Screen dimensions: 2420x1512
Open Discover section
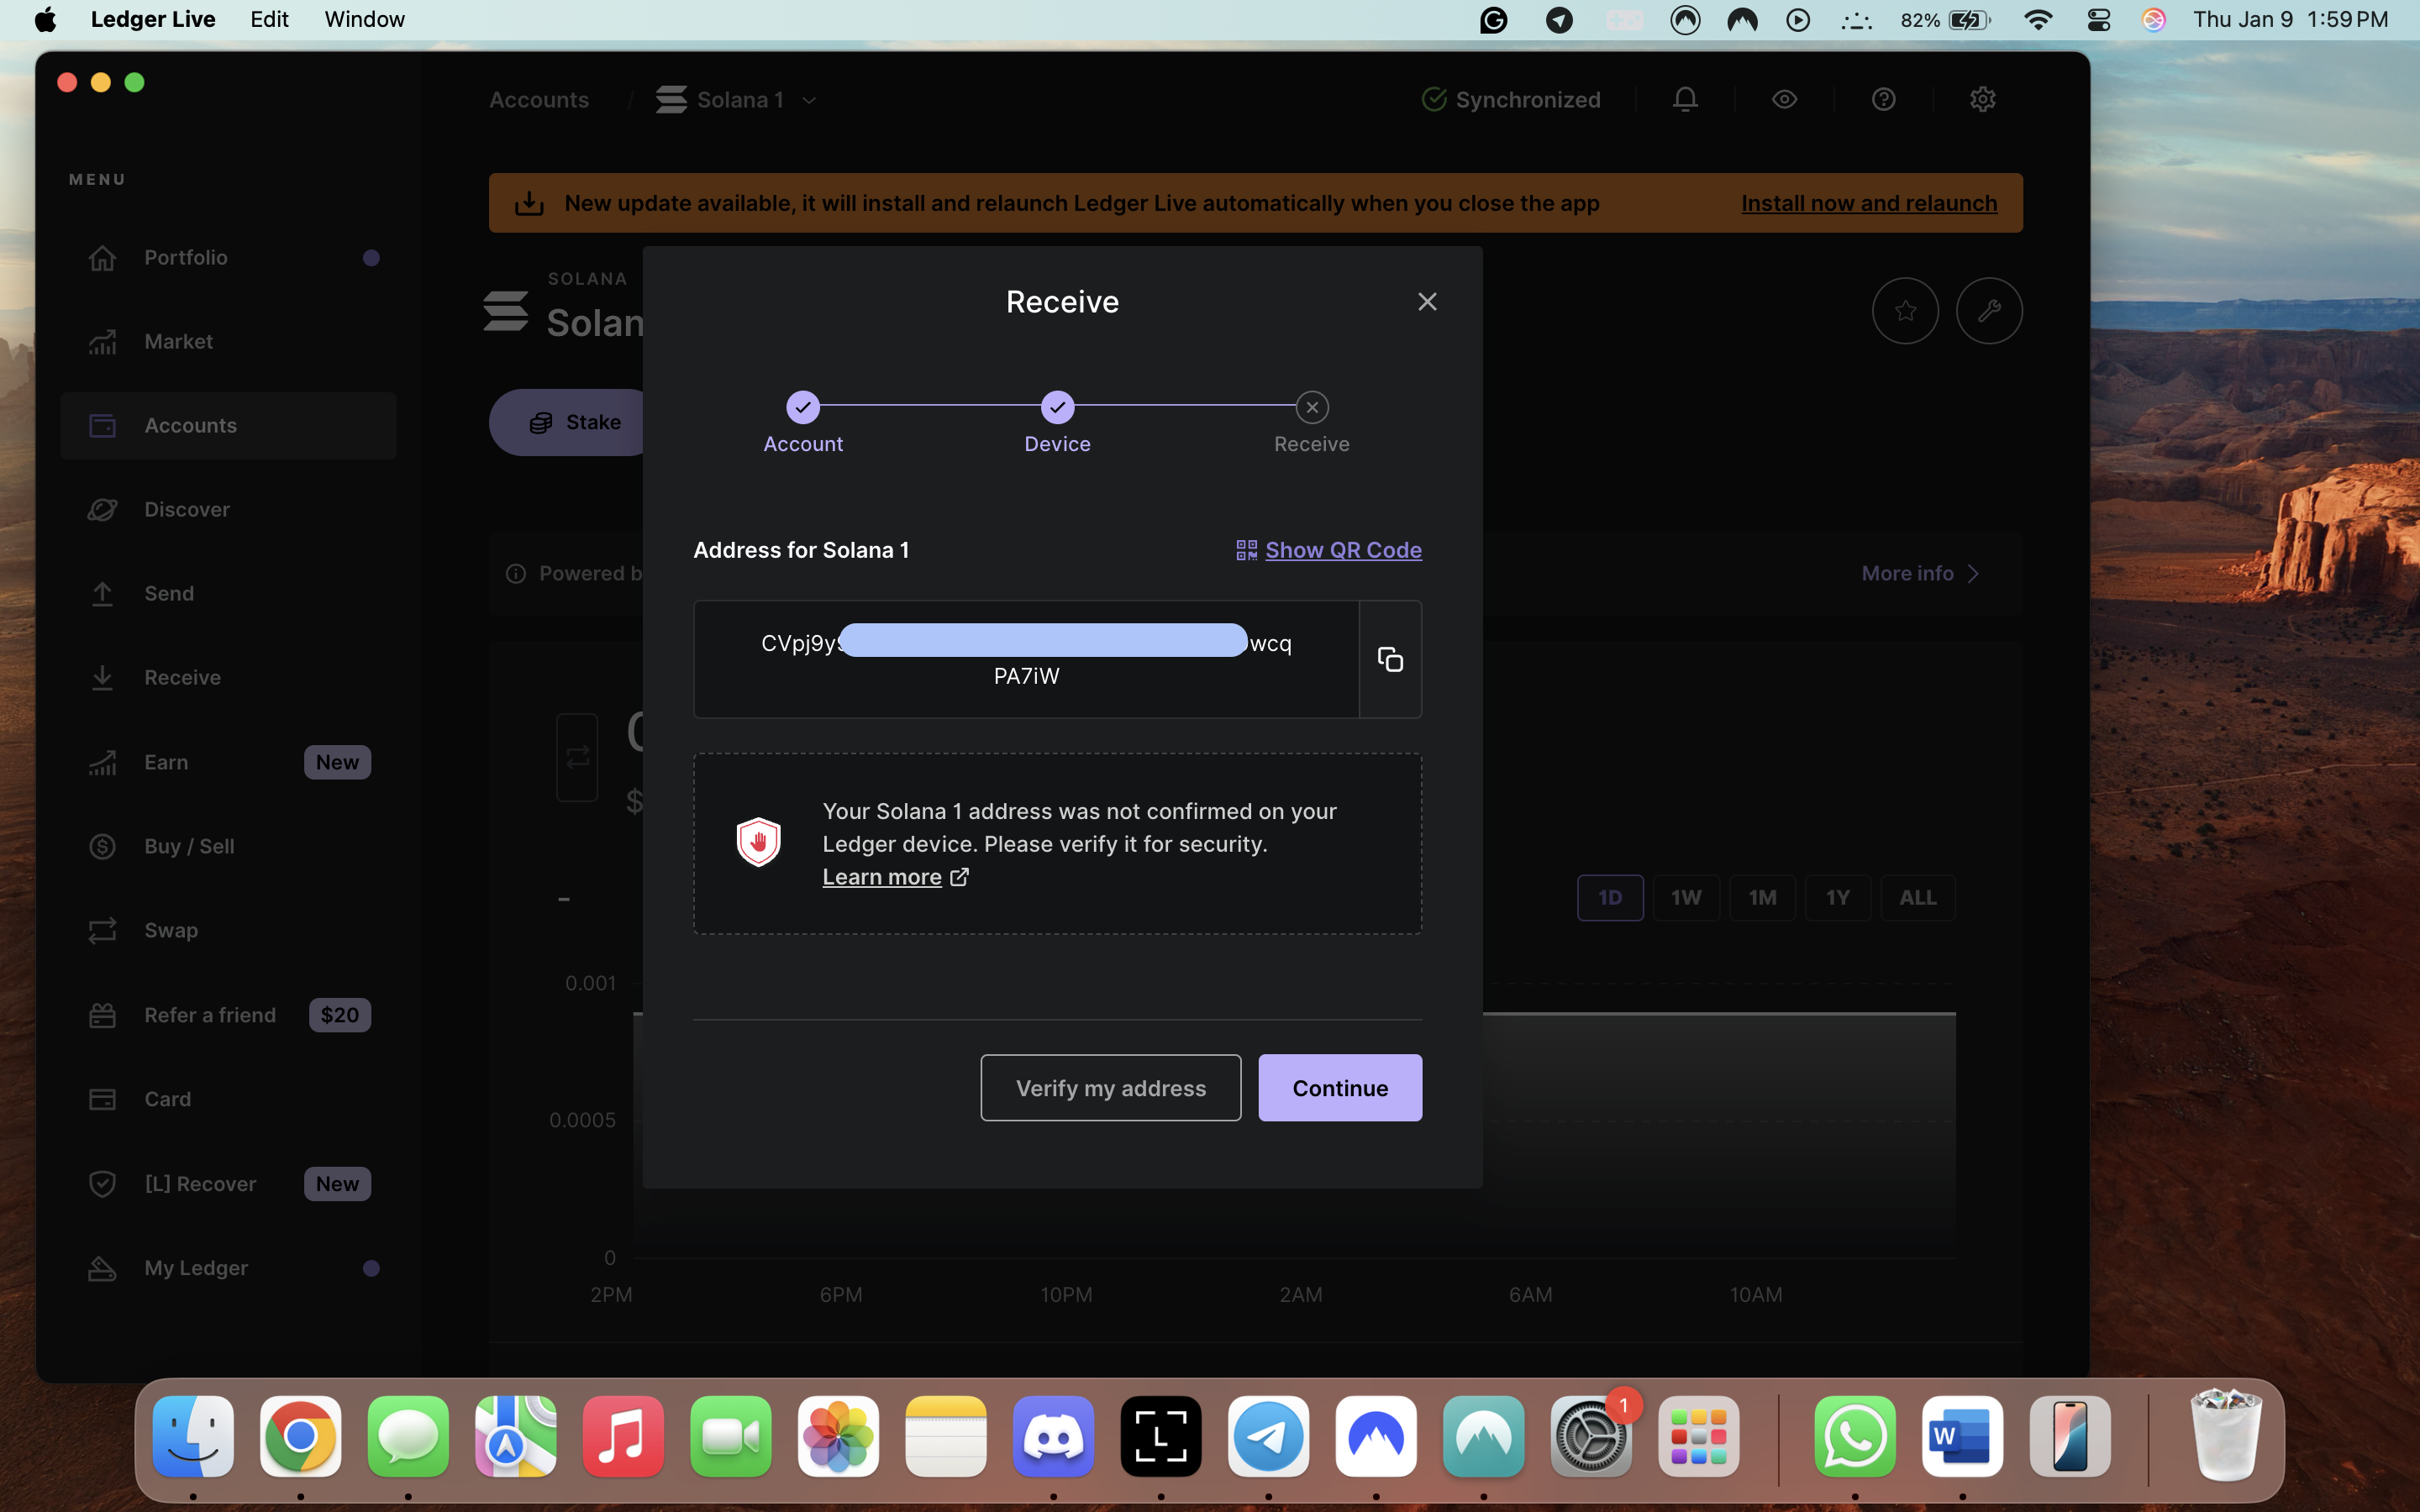(x=228, y=510)
